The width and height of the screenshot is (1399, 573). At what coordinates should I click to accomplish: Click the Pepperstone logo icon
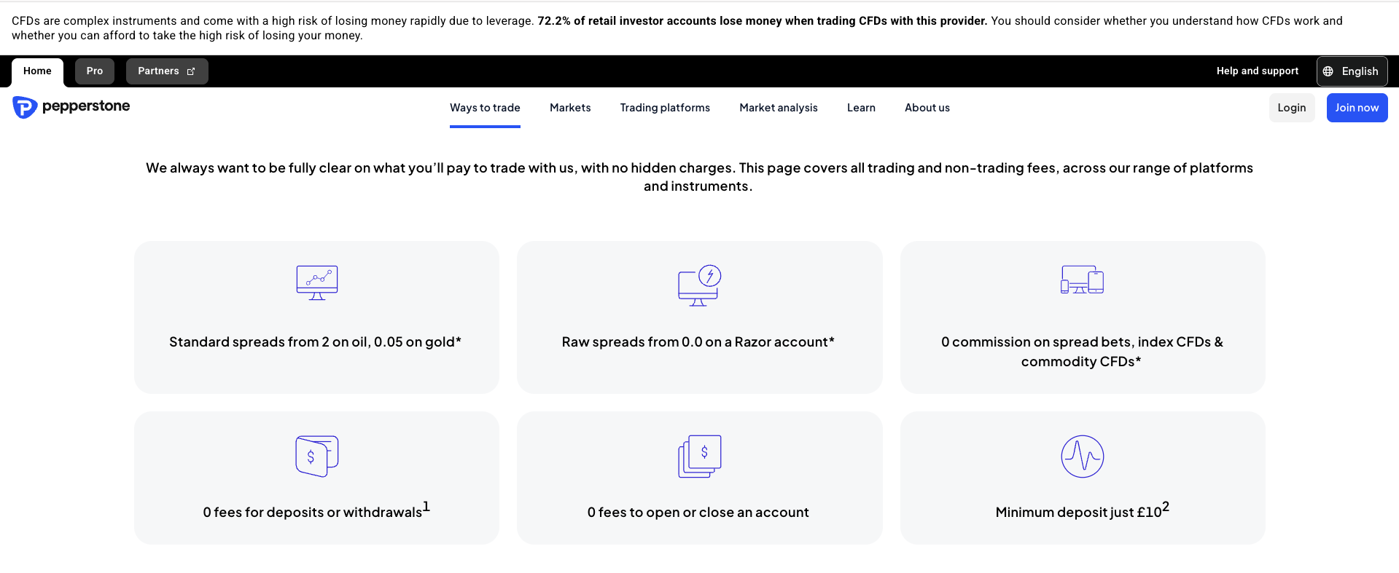[x=25, y=107]
